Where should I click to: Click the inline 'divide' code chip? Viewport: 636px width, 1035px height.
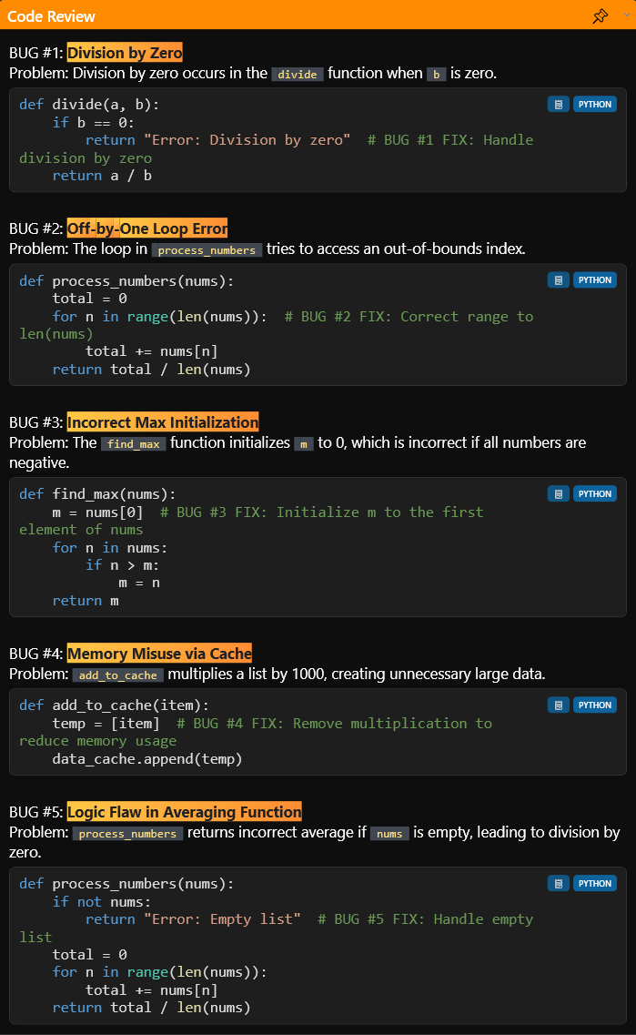click(x=298, y=74)
